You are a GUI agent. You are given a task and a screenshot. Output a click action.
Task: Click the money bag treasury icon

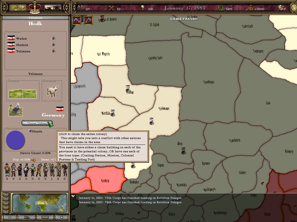tap(251, 8)
